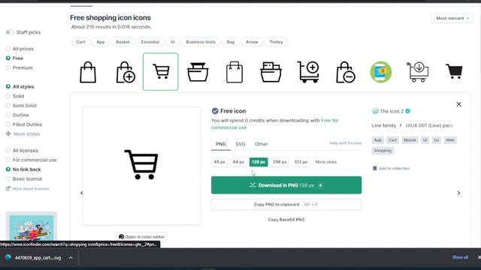Select the No link back license option
The height and width of the screenshot is (270, 481).
tap(8, 169)
